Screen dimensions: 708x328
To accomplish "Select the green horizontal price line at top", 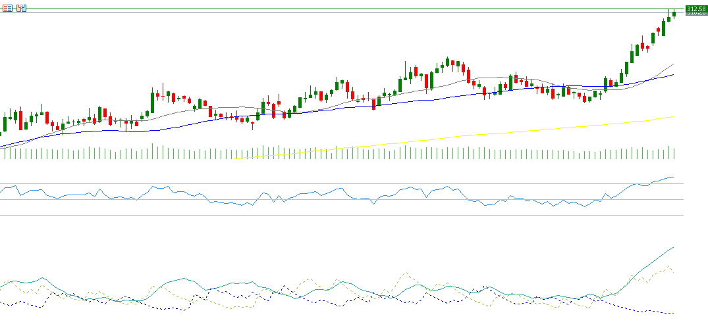I will [329, 9].
